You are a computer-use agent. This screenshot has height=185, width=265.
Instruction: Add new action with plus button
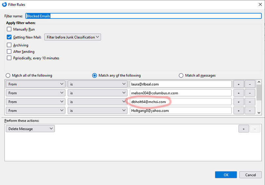pyautogui.click(x=243, y=129)
